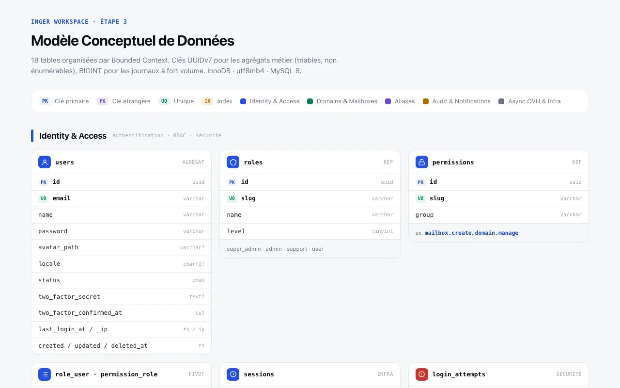This screenshot has height=388, width=620.
Task: Click the role_user pivot list icon
Action: click(x=45, y=374)
